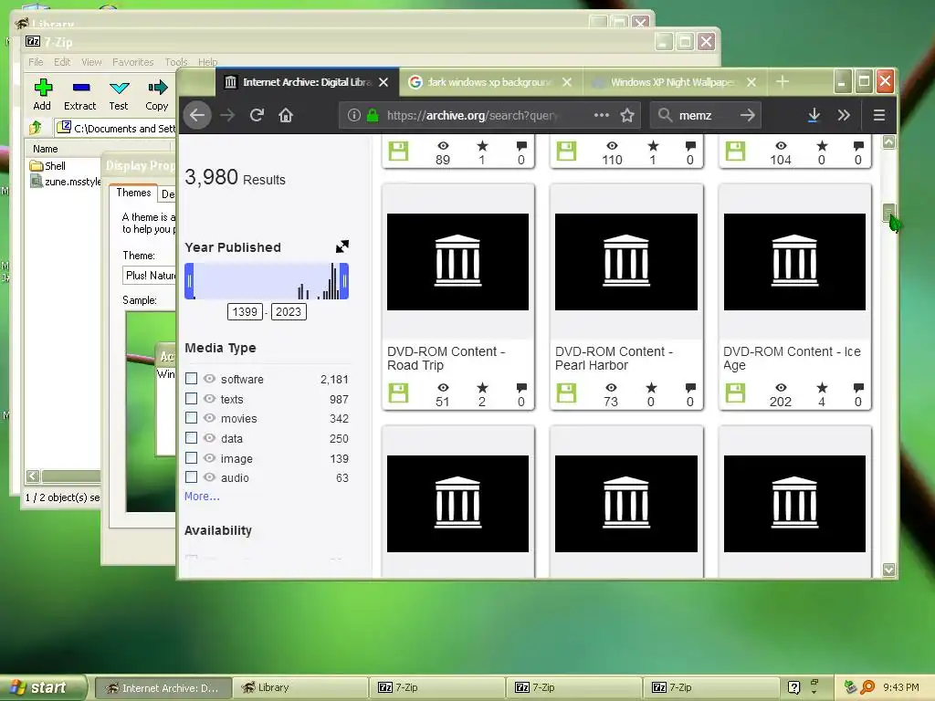Open a new browser tab
This screenshot has width=935, height=701.
tap(783, 81)
